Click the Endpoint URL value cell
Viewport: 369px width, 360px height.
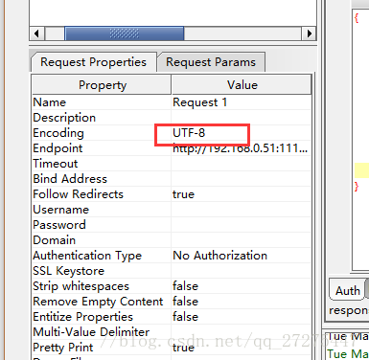(x=241, y=148)
